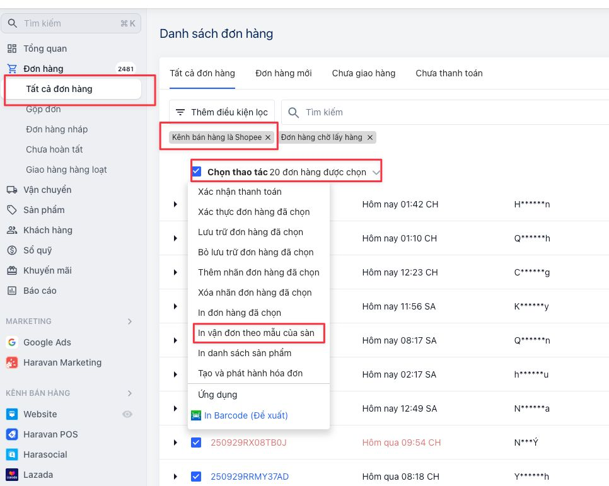Click In Barcode app icon

pyautogui.click(x=196, y=415)
